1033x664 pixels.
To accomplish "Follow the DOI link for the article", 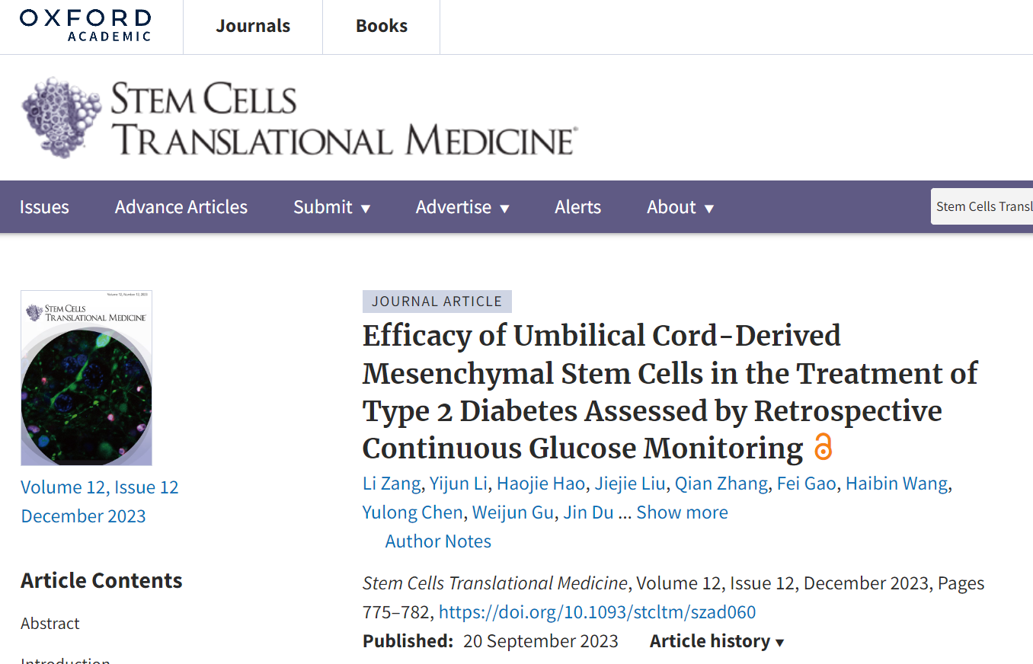I will [x=597, y=612].
